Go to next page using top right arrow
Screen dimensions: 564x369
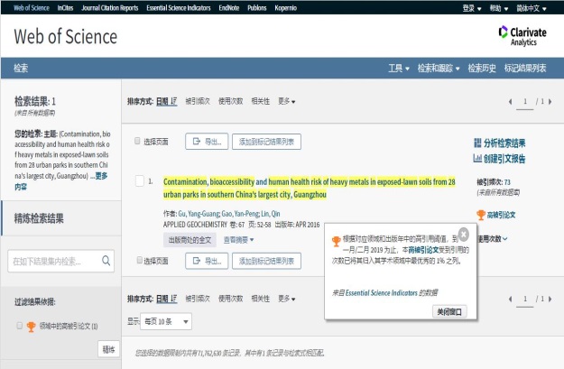coord(550,102)
